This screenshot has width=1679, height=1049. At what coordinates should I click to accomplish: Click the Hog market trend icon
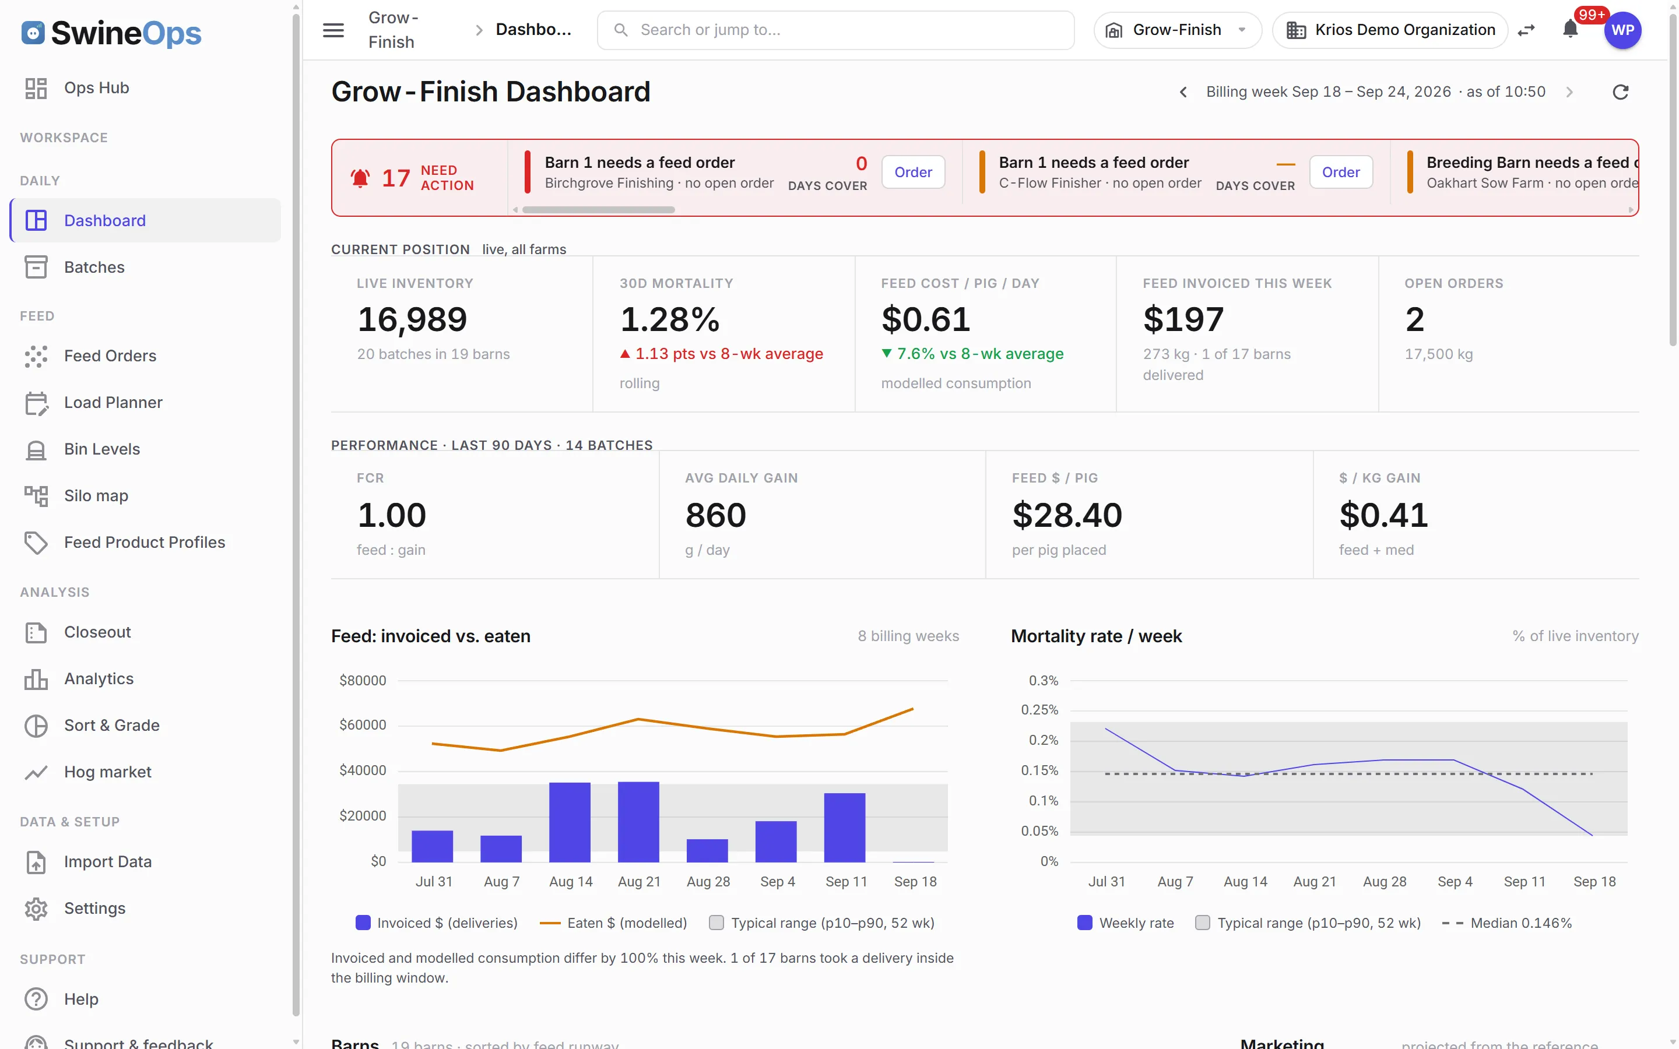pos(36,772)
